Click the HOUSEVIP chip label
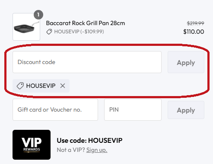The width and height of the screenshot is (213, 164). [x=41, y=86]
